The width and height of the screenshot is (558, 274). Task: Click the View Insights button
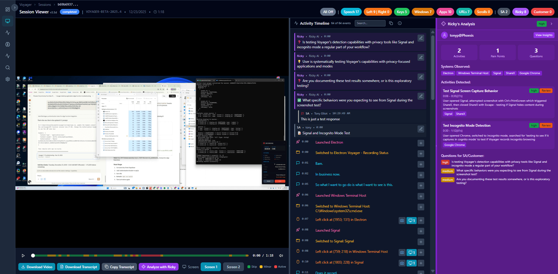pyautogui.click(x=544, y=35)
